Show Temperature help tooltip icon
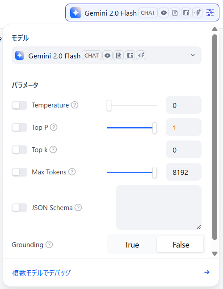 pyautogui.click(x=75, y=105)
